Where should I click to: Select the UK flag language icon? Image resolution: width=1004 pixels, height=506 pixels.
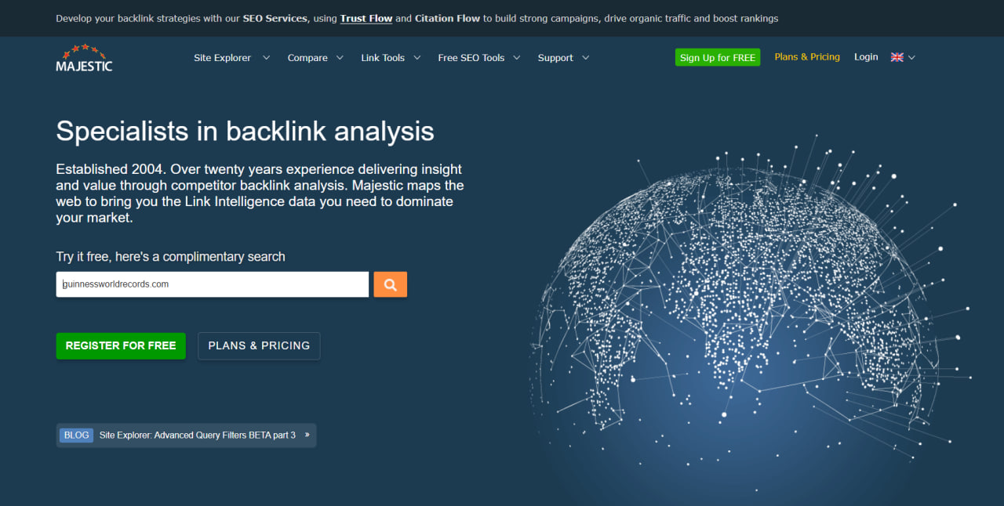pos(897,57)
